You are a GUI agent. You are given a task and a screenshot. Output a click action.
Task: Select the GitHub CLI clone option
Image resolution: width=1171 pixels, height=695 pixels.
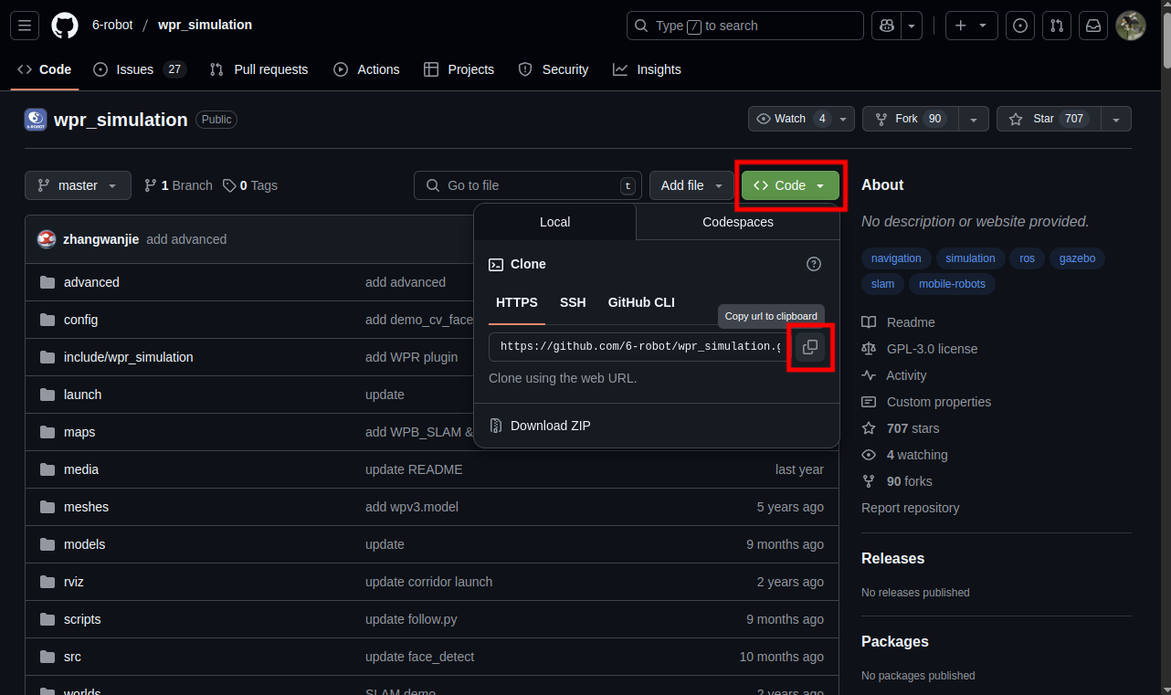[641, 302]
